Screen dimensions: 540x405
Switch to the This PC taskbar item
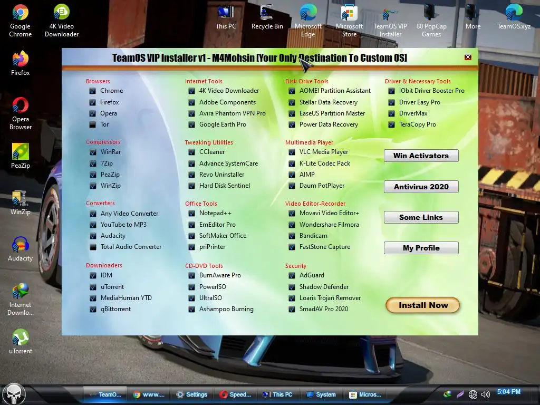point(277,394)
